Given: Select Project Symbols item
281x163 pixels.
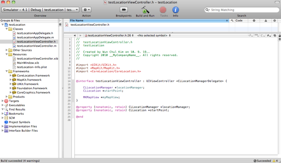Looking at the screenshot, I should [20, 122].
